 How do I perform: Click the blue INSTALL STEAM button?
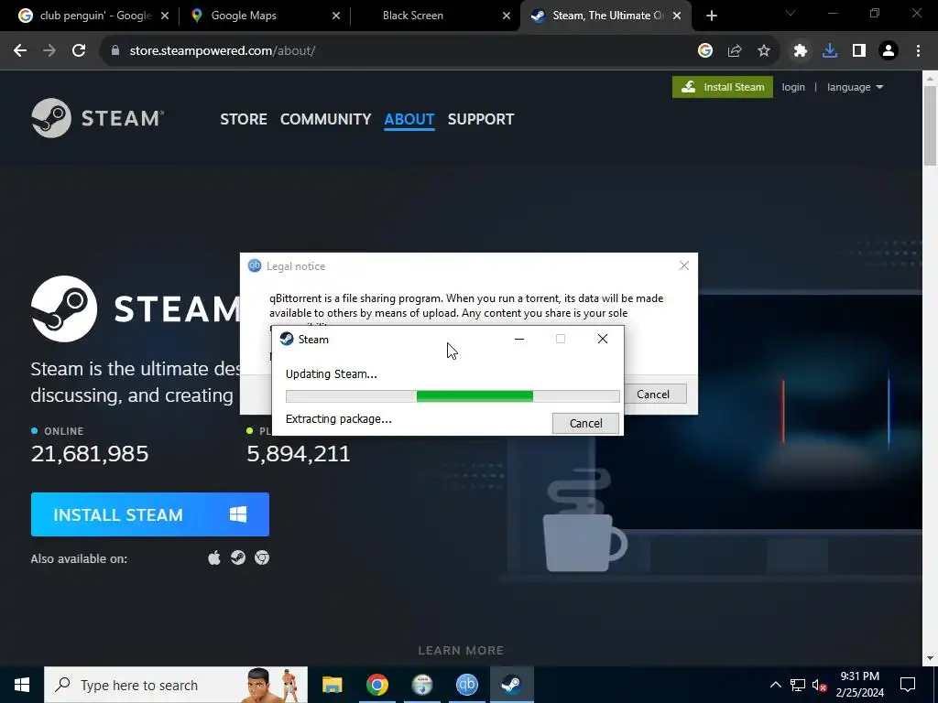point(150,514)
